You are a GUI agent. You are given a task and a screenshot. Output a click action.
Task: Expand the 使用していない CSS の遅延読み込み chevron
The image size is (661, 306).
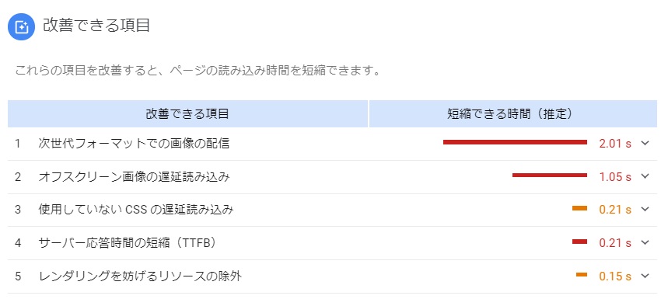(x=645, y=209)
